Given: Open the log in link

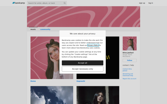Looking at the screenshot, I should coord(151,3).
